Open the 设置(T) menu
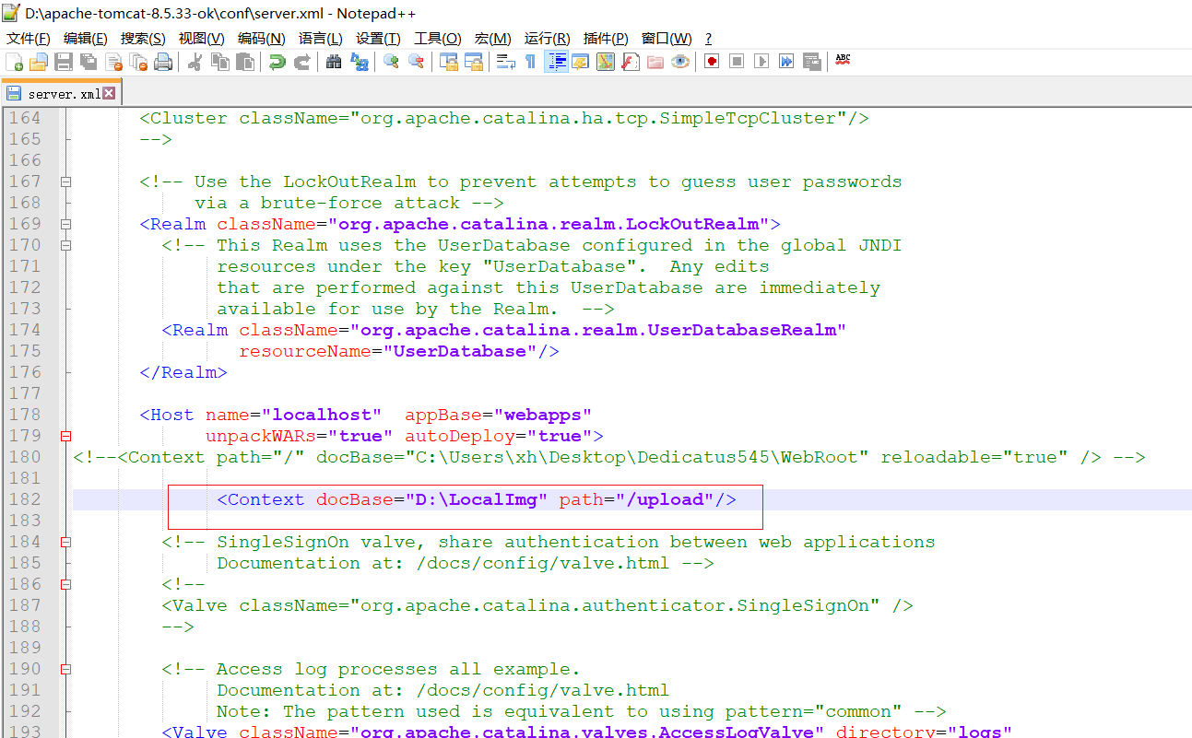The height and width of the screenshot is (738, 1192). click(378, 39)
